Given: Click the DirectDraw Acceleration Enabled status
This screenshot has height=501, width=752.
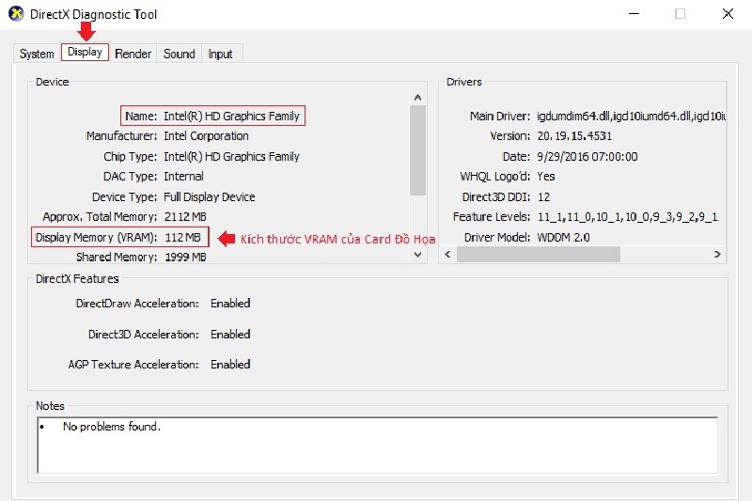Looking at the screenshot, I should click(x=230, y=304).
